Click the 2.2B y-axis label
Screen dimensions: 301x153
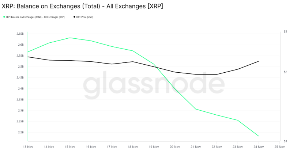pos(20,133)
